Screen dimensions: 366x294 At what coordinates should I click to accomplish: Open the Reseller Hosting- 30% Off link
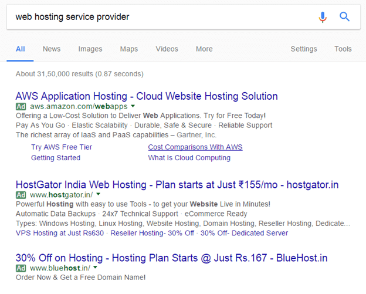pyautogui.click(x=152, y=233)
